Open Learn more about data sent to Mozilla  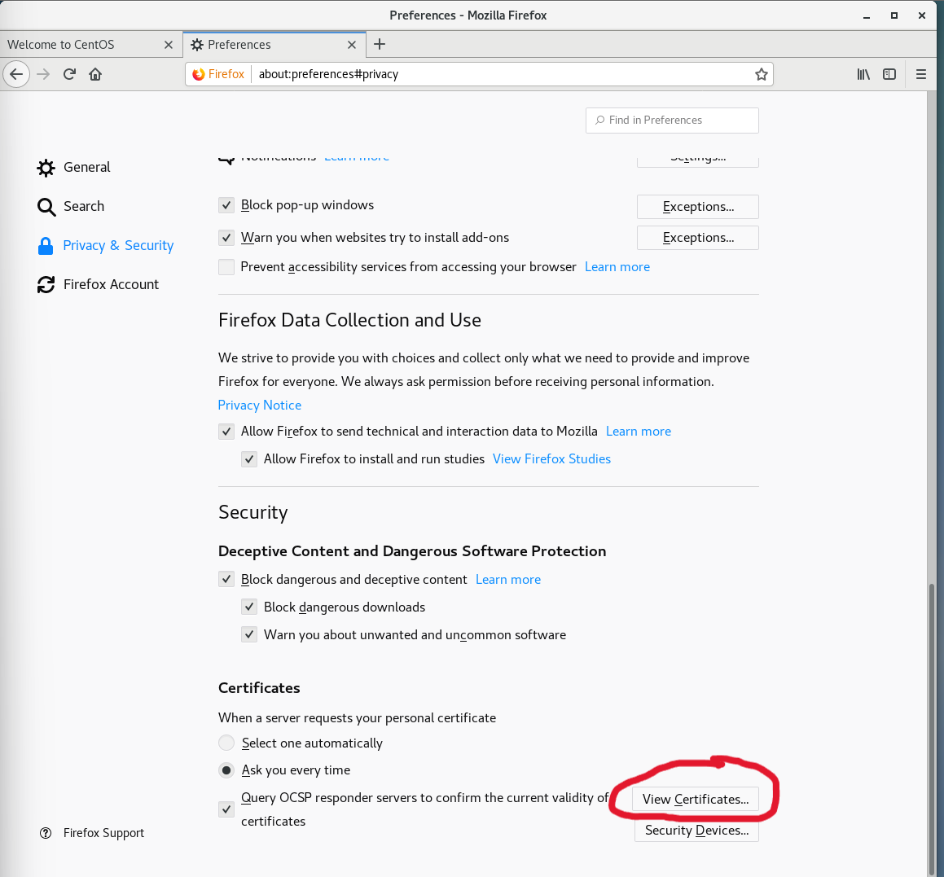639,431
